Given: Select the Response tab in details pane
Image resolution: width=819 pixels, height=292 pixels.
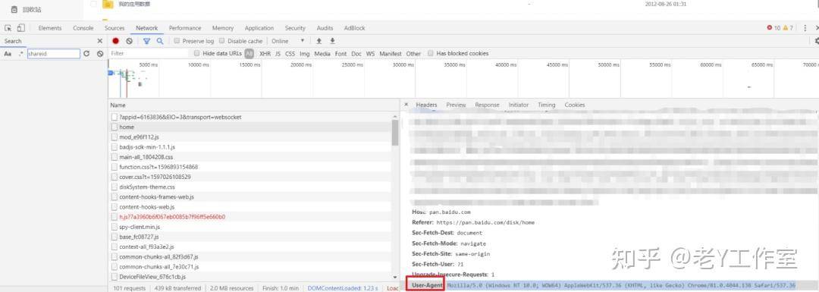Looking at the screenshot, I should 487,105.
